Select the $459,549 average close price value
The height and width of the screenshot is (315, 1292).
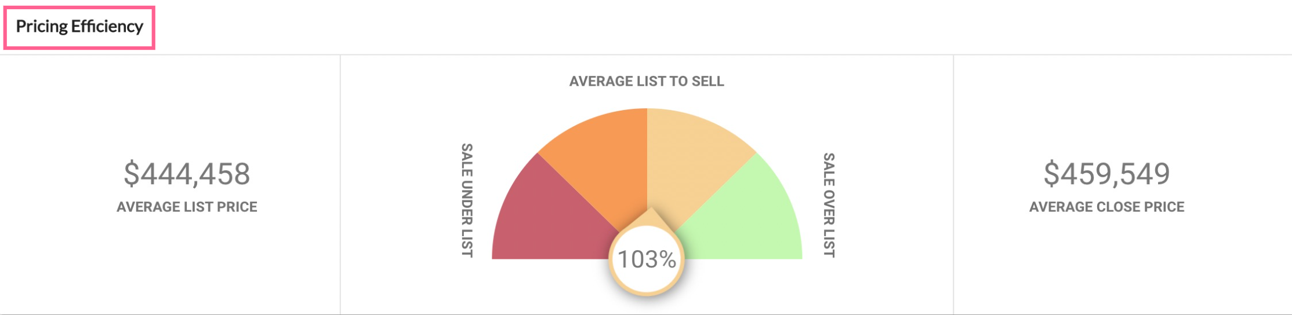pyautogui.click(x=1106, y=174)
